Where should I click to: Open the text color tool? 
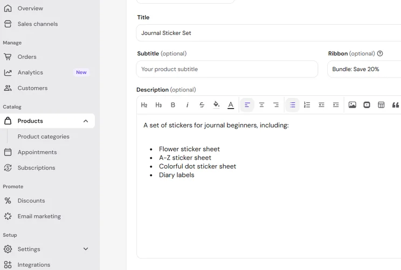pyautogui.click(x=231, y=105)
